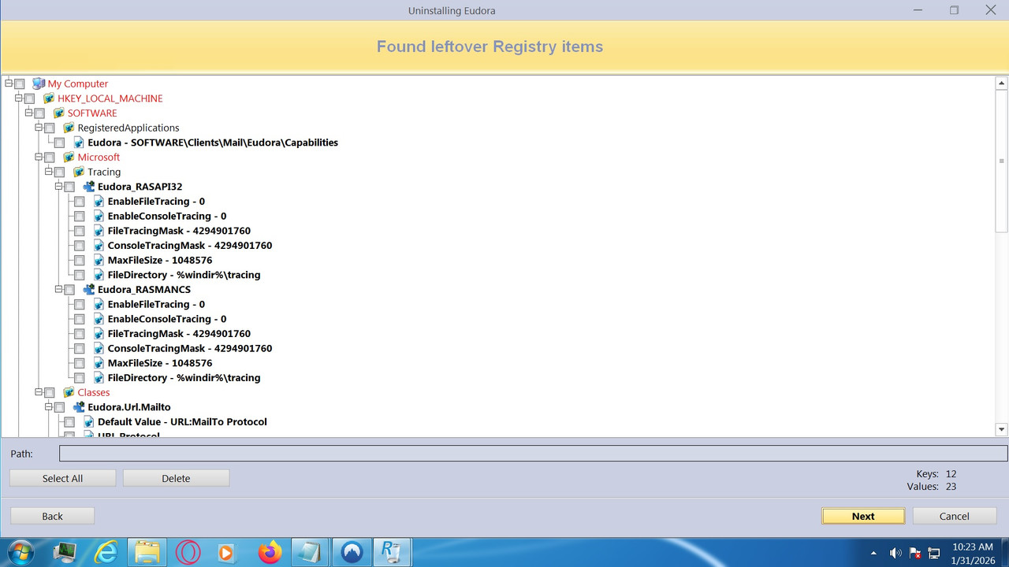
Task: Check the Eudora_RASMANCS key checkbox
Action: 69,289
